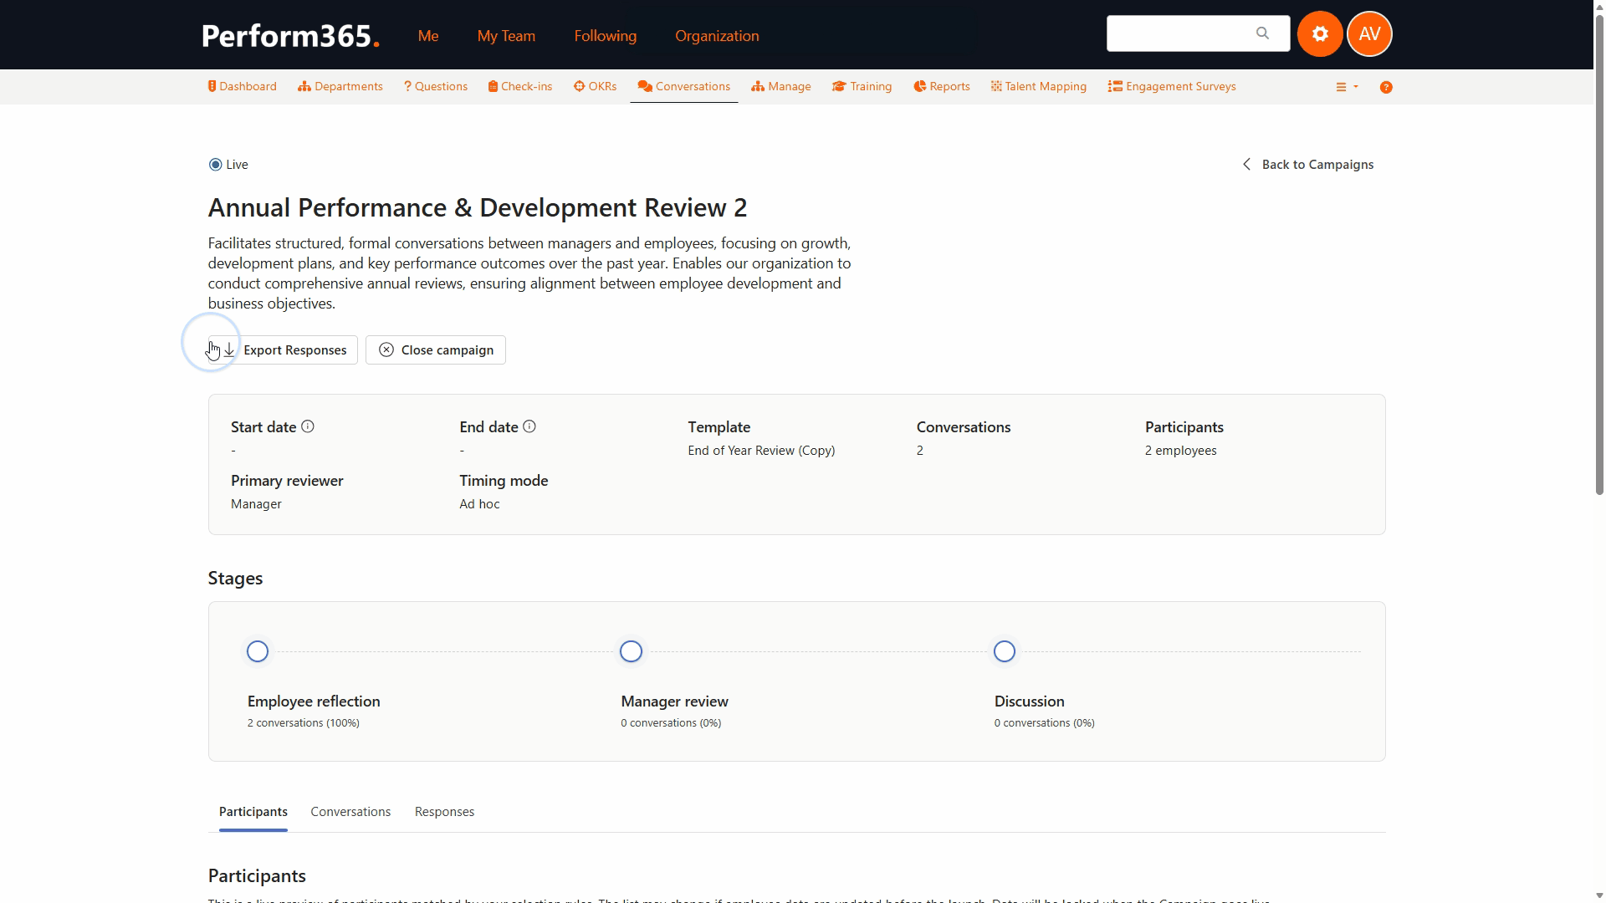Open the settings gear icon
The width and height of the screenshot is (1606, 903).
tap(1320, 34)
